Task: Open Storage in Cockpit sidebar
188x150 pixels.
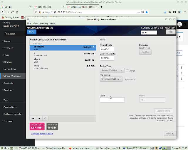Action: [8, 62]
